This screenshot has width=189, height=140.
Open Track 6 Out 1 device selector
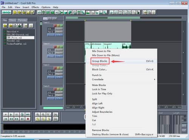(59, 92)
